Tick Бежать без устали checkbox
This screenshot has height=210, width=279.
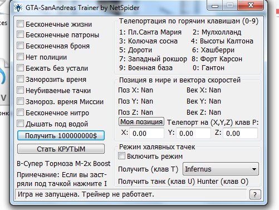tap(20, 68)
